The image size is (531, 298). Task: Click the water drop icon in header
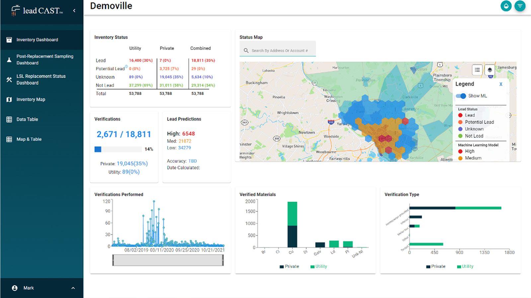(x=506, y=6)
